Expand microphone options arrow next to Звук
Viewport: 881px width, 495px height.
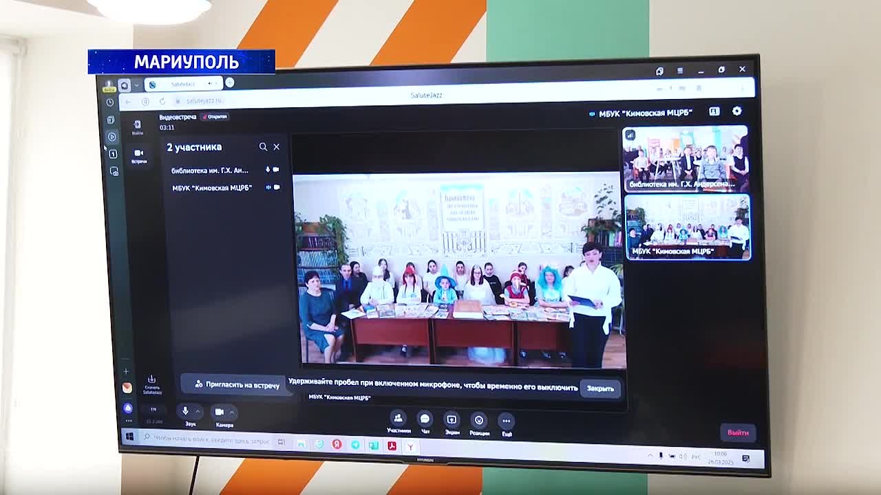[198, 412]
